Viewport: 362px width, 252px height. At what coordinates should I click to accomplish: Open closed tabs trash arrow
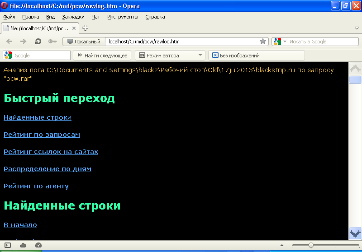357,28
